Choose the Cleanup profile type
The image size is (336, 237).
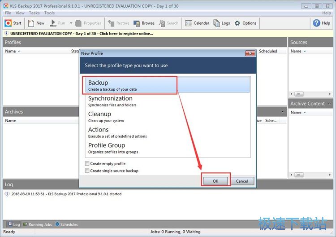(168, 117)
